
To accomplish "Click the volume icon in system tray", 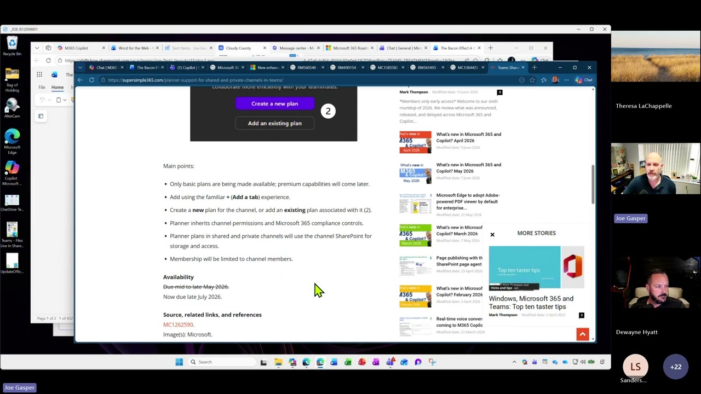I will pyautogui.click(x=583, y=362).
